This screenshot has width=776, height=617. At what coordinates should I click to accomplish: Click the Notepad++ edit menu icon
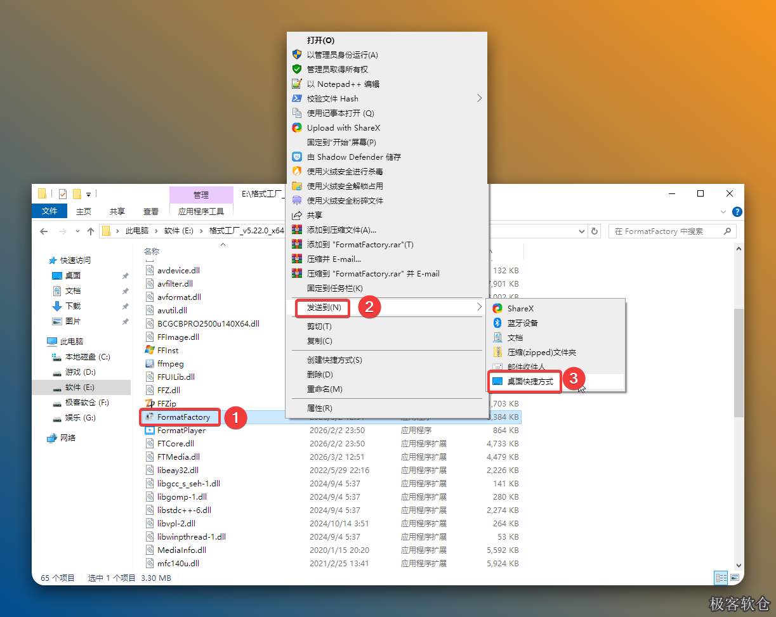[x=296, y=84]
